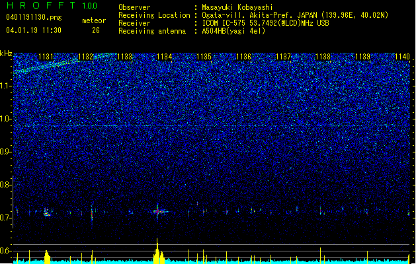The width and height of the screenshot is (416, 264).
Task: Click the 1135 time marker
Action: point(204,57)
